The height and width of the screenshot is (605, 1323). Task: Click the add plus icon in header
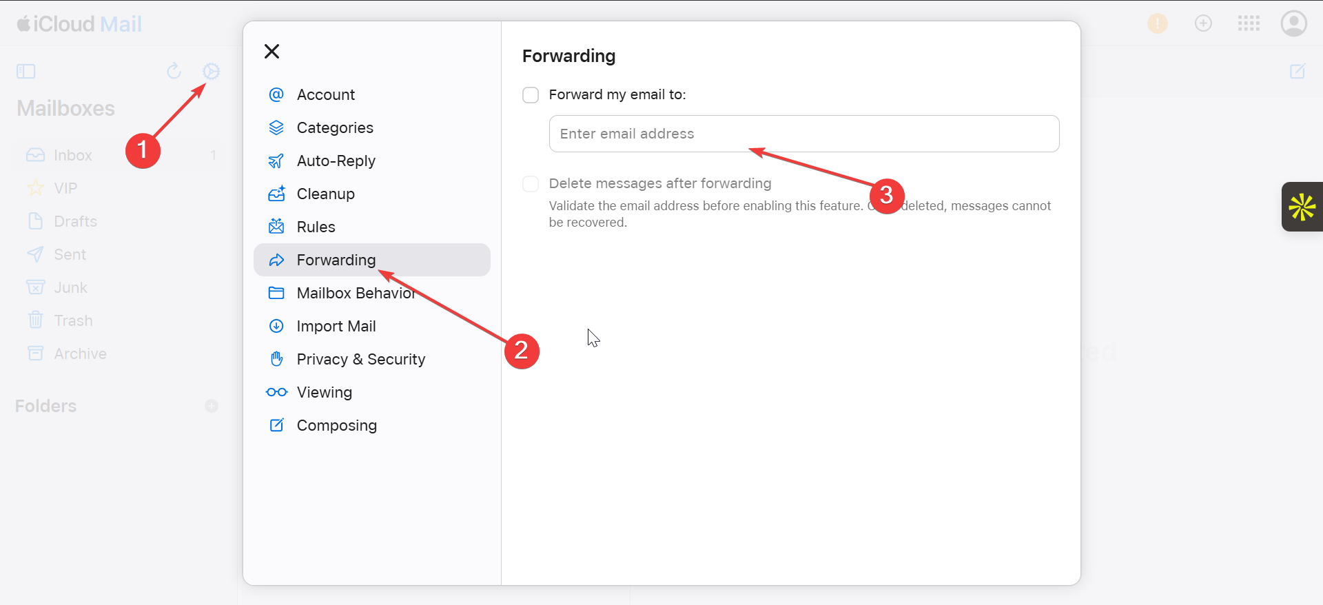pos(1203,23)
